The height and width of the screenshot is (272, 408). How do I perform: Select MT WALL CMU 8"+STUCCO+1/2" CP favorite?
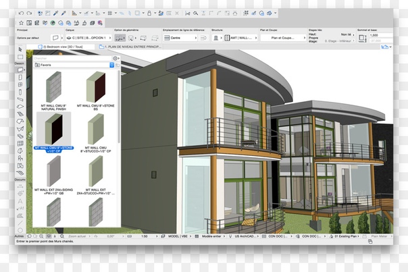coord(96,132)
